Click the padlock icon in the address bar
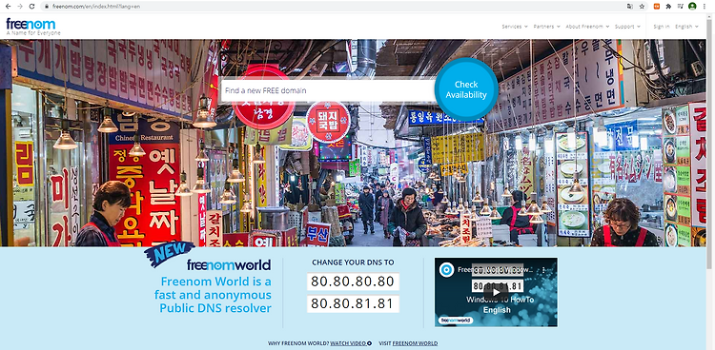This screenshot has height=350, width=715. tap(47, 7)
